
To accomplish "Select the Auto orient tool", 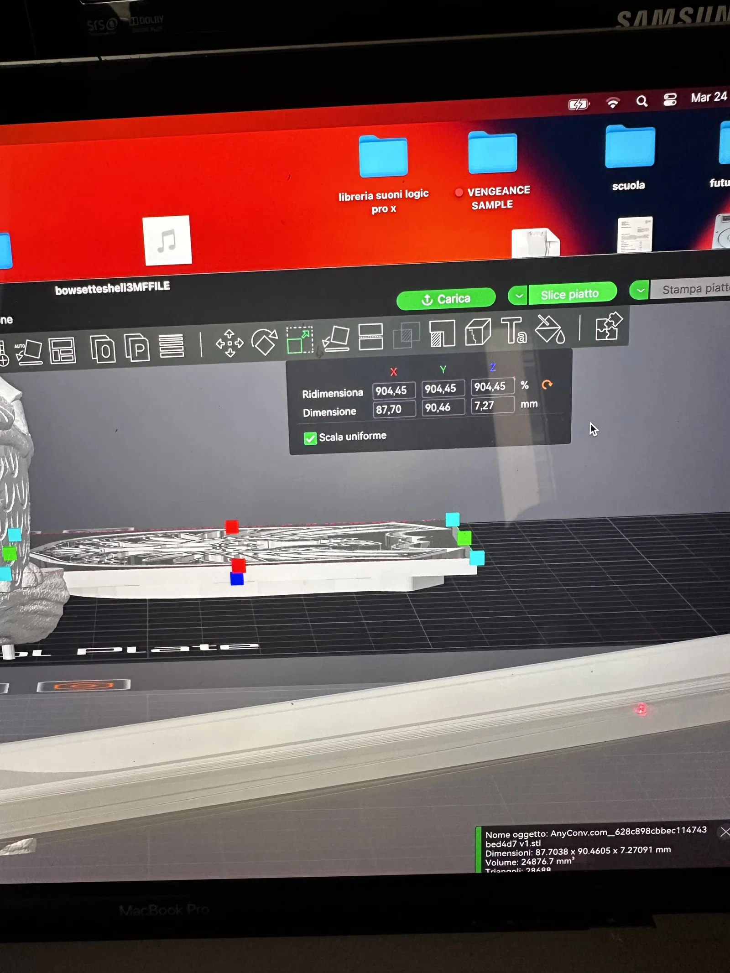I will 29,352.
